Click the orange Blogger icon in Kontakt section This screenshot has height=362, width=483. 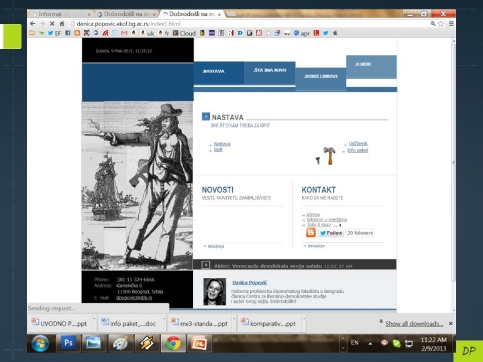click(x=311, y=233)
